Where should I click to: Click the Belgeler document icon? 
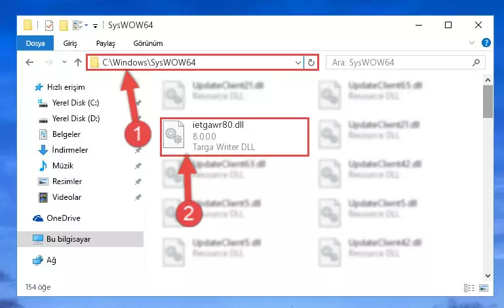click(x=43, y=134)
